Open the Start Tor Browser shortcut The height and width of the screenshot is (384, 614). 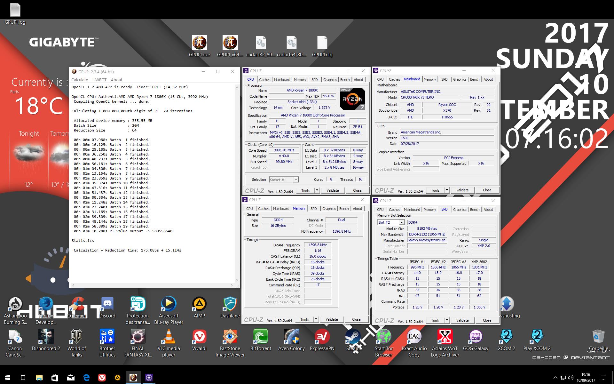383,343
